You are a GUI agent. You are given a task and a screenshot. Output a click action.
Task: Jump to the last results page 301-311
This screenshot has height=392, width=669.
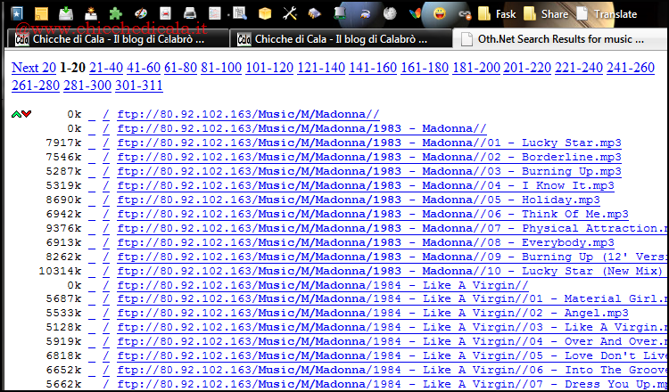coord(138,86)
